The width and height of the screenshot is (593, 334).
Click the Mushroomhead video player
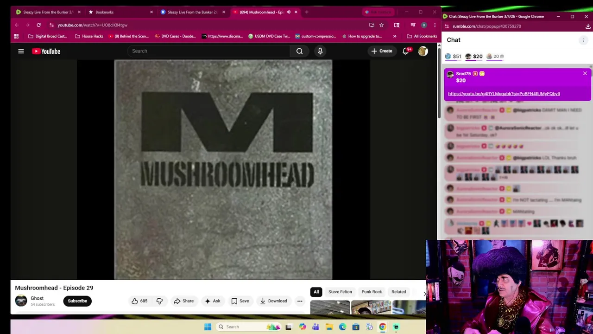[223, 170]
